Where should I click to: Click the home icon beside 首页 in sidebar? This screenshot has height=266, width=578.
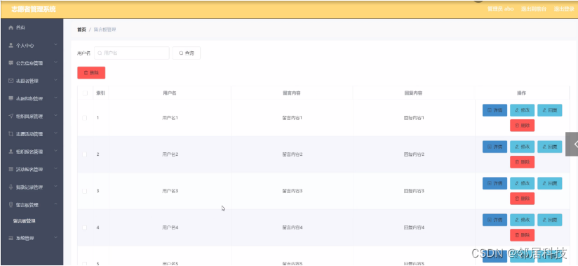pos(11,27)
